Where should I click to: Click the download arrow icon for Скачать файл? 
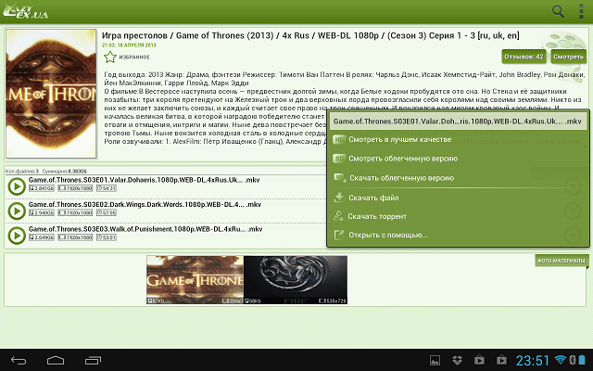coord(339,198)
